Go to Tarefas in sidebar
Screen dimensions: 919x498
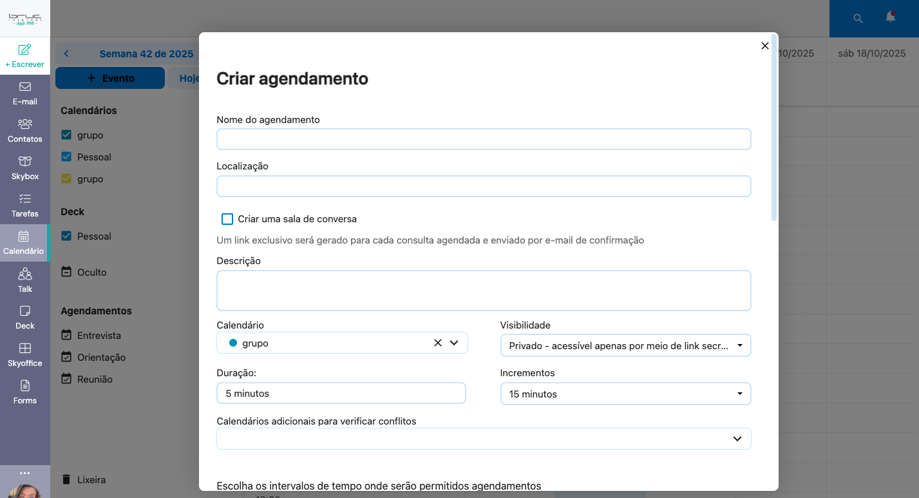tap(24, 206)
